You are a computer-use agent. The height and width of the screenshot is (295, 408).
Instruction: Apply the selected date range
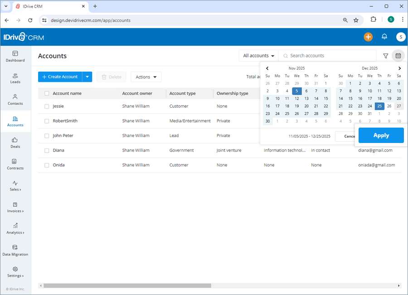pyautogui.click(x=381, y=135)
